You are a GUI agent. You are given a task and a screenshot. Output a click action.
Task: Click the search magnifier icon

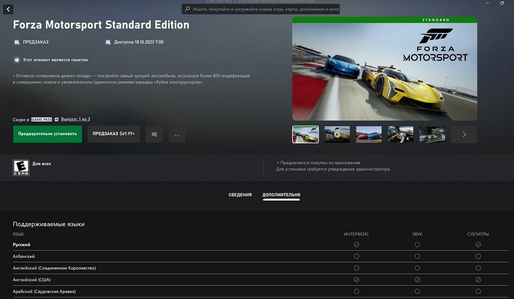pos(188,9)
